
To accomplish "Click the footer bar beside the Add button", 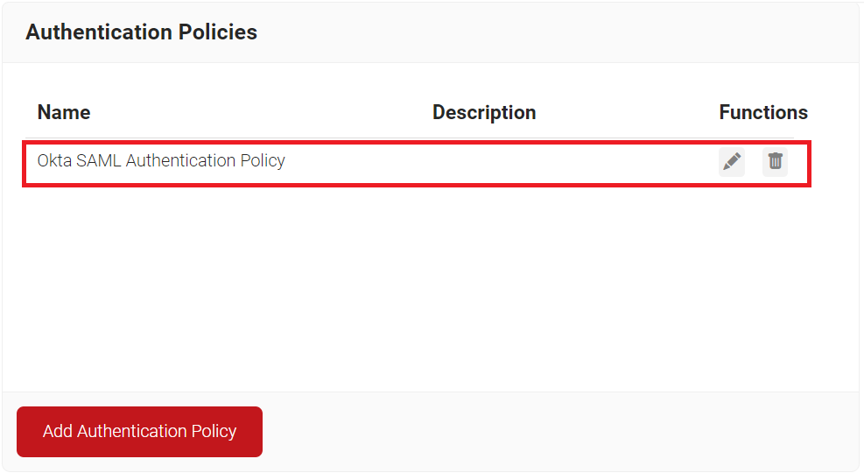I will pyautogui.click(x=559, y=432).
